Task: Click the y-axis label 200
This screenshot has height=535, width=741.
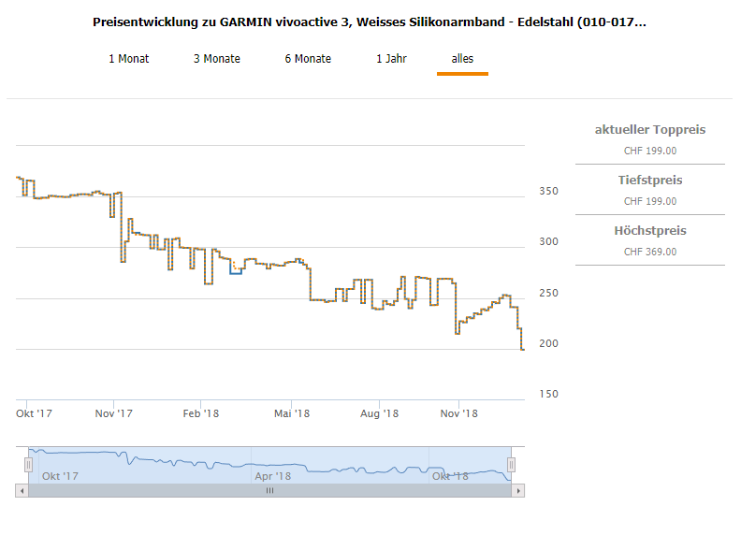Action: coord(548,343)
